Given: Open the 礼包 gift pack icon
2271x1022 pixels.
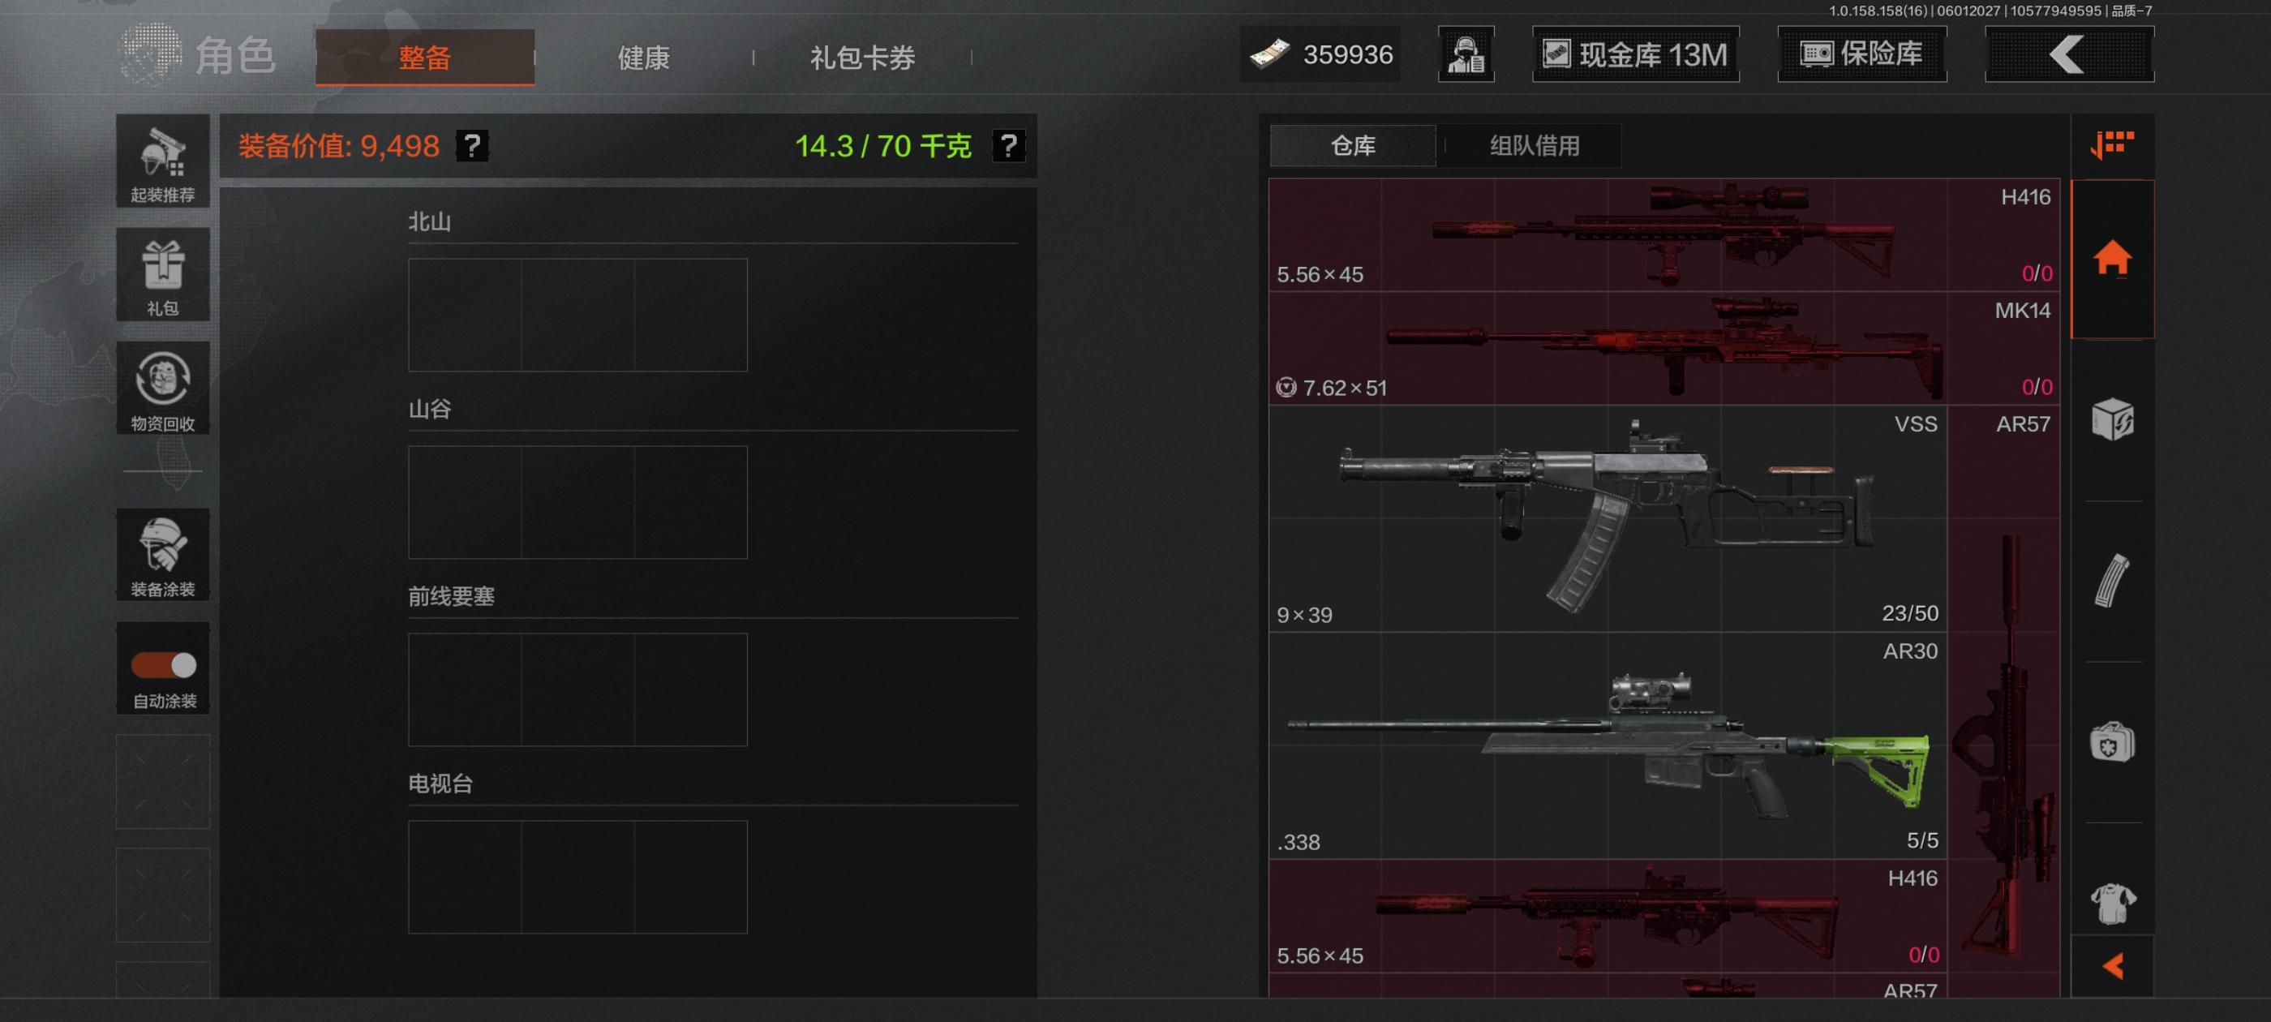Looking at the screenshot, I should pyautogui.click(x=163, y=274).
